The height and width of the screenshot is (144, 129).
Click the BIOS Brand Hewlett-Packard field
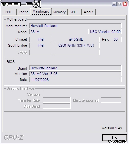[75, 68]
